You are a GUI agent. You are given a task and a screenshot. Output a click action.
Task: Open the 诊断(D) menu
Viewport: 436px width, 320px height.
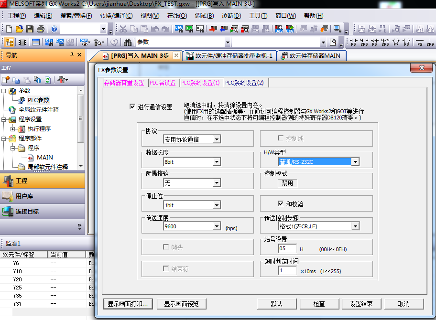coord(231,16)
